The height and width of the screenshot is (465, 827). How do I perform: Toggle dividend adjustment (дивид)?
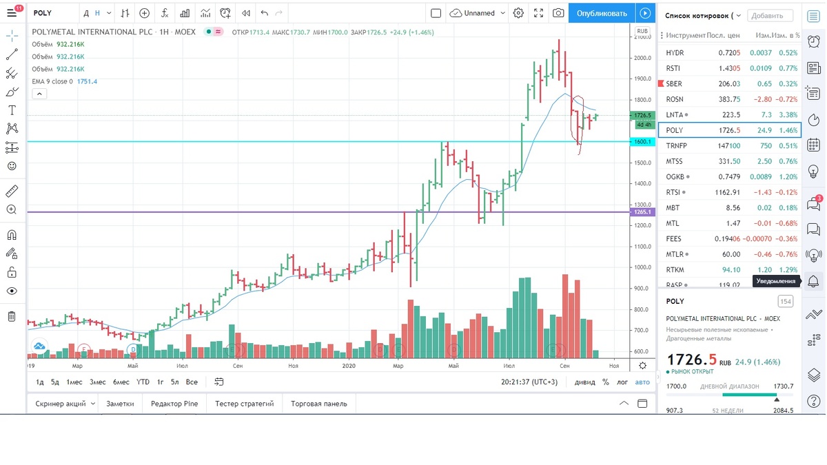pyautogui.click(x=585, y=382)
